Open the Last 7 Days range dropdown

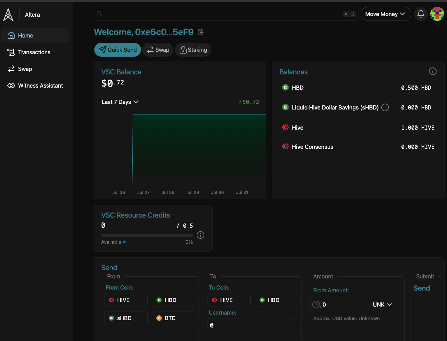click(x=120, y=102)
